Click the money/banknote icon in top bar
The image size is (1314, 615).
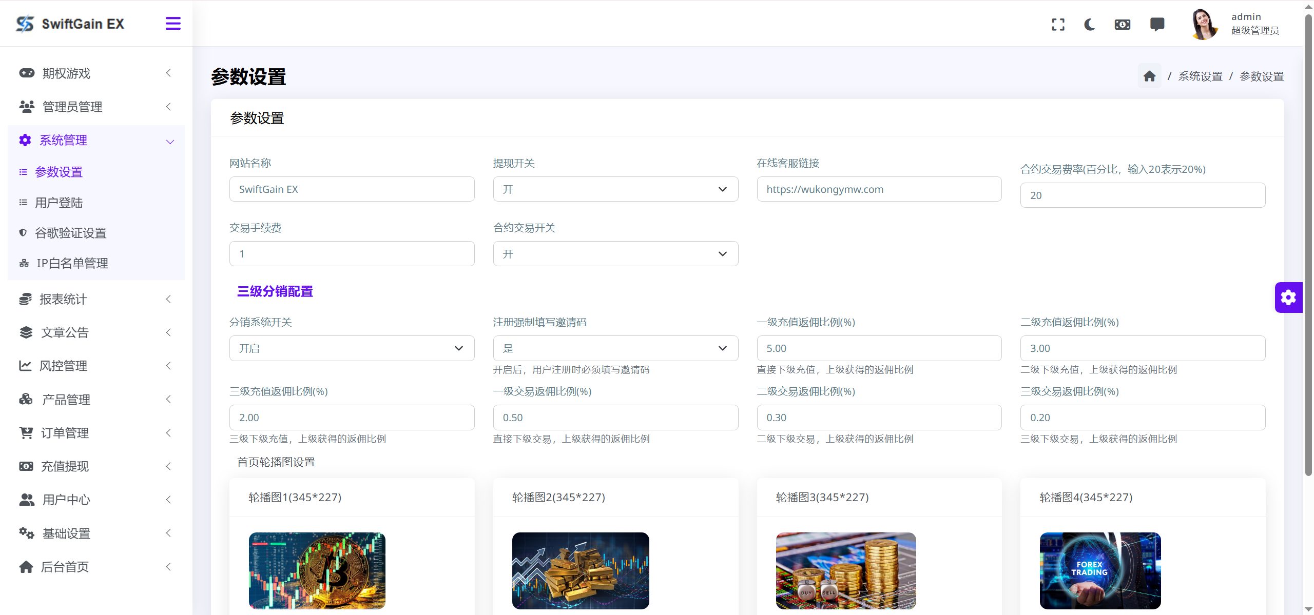[x=1123, y=24]
